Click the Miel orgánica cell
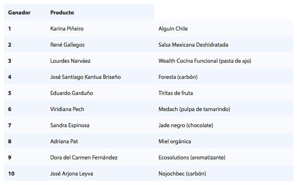 coord(175,141)
